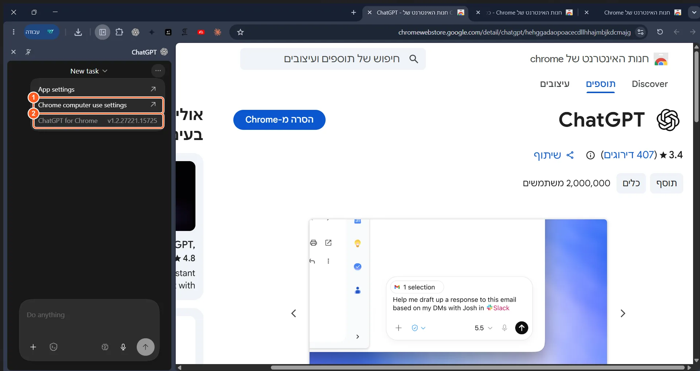Click the page's horizontal scrollbar thumb

pos(478,367)
